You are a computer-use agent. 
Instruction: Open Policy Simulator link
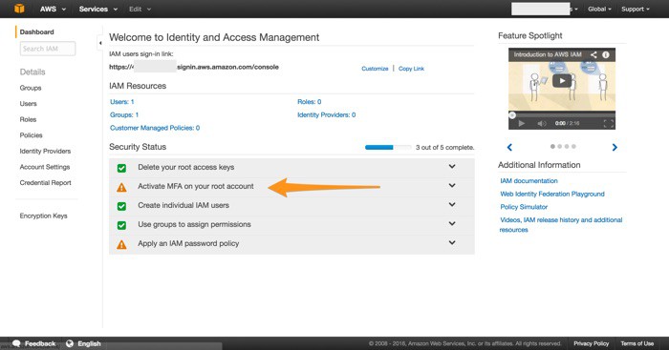(524, 207)
